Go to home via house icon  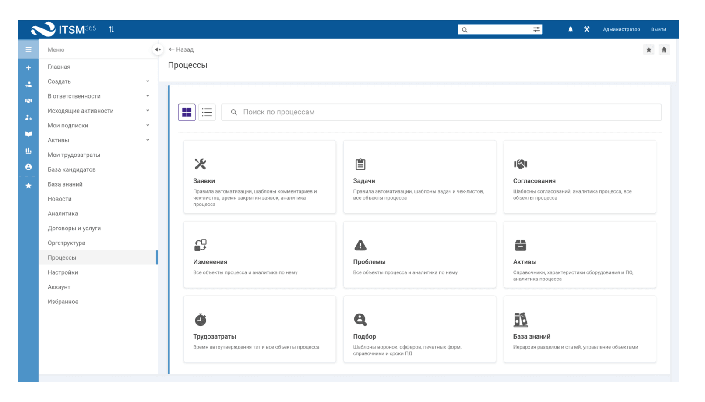coord(664,49)
